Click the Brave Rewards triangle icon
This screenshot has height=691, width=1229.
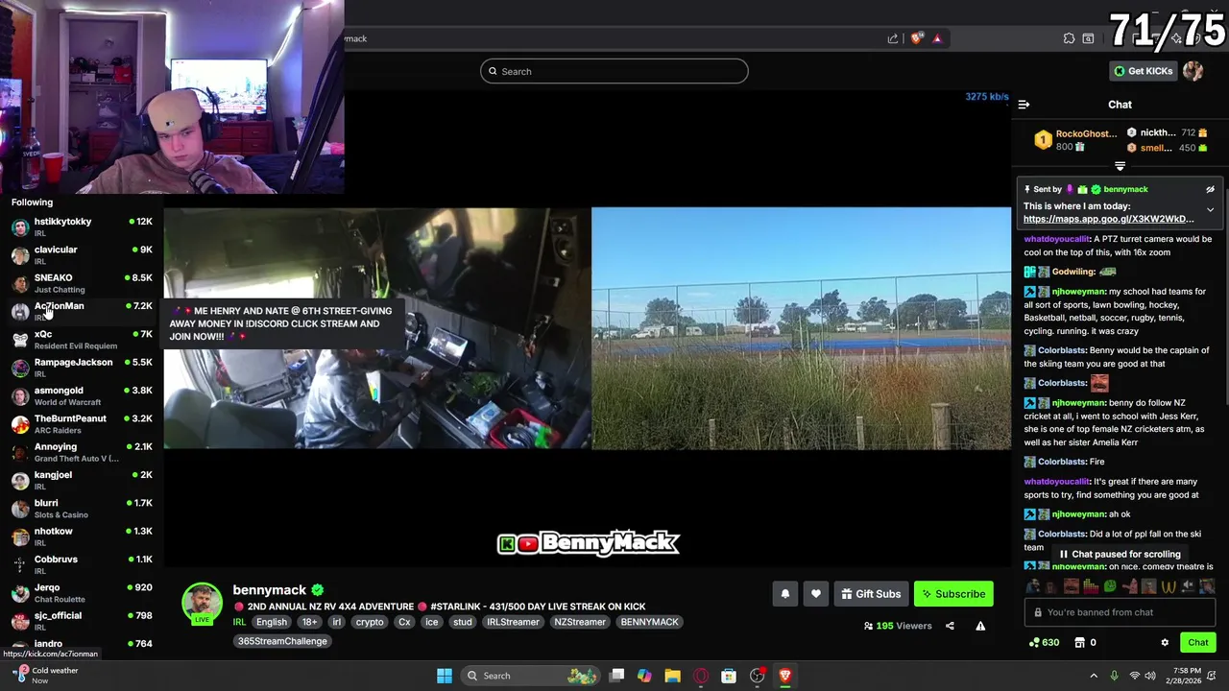937,38
